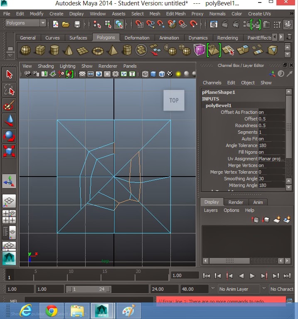This screenshot has width=298, height=319.
Task: Activate the Scale tool cube icon
Action: coord(9,151)
